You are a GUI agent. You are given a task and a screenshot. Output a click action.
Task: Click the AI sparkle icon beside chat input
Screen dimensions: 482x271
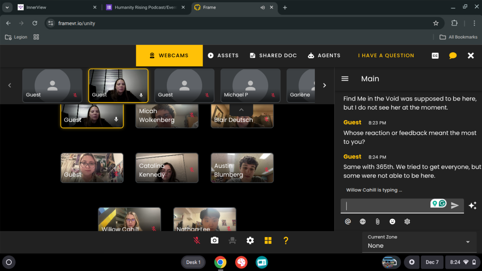(x=473, y=206)
